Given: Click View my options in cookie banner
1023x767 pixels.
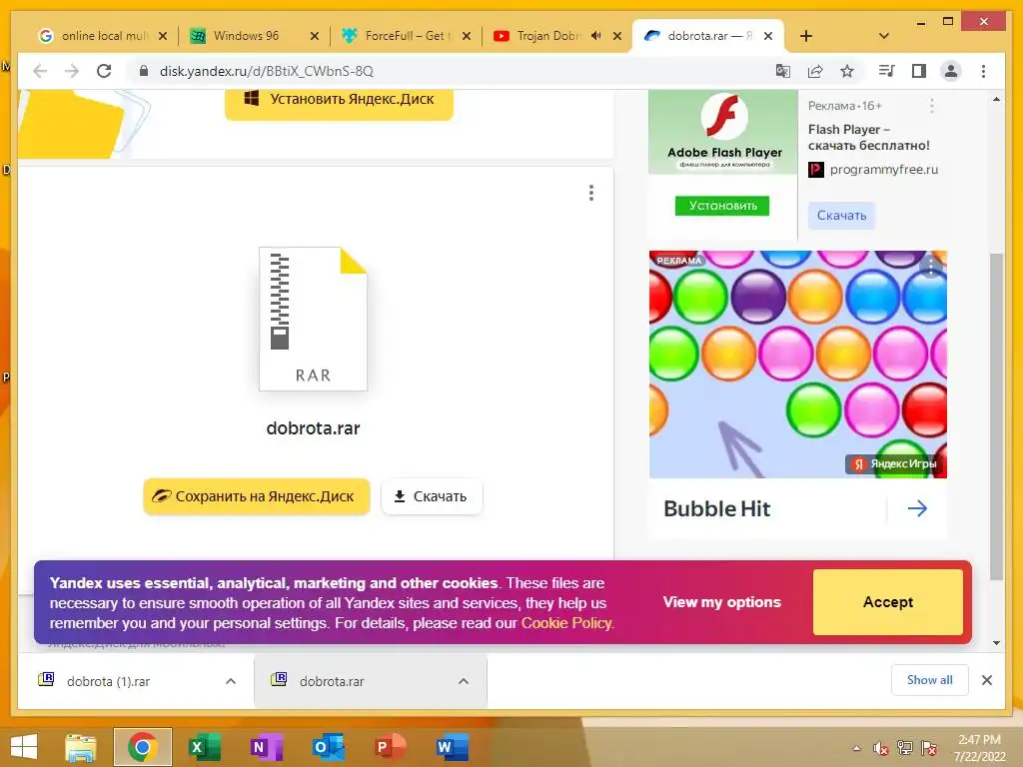Looking at the screenshot, I should (x=721, y=602).
